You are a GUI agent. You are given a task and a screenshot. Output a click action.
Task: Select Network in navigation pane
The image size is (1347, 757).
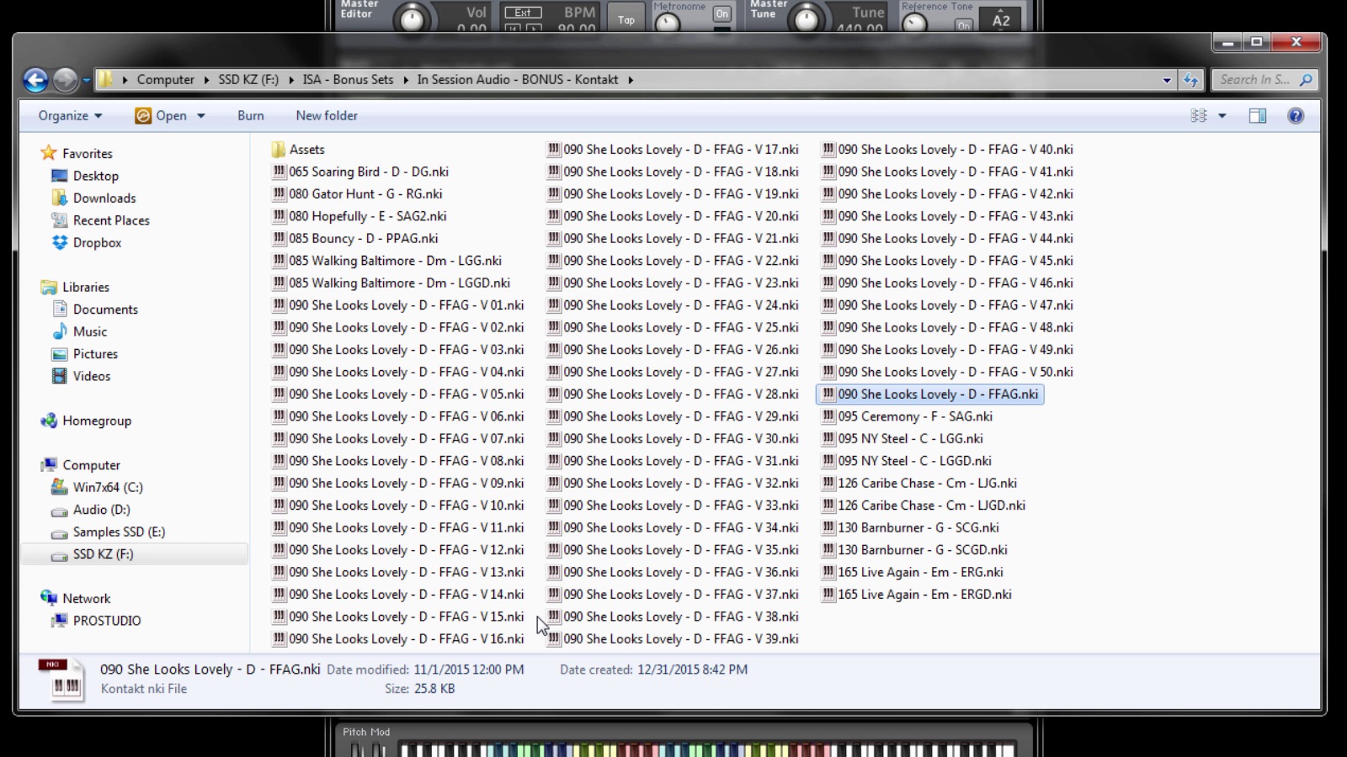pos(86,599)
